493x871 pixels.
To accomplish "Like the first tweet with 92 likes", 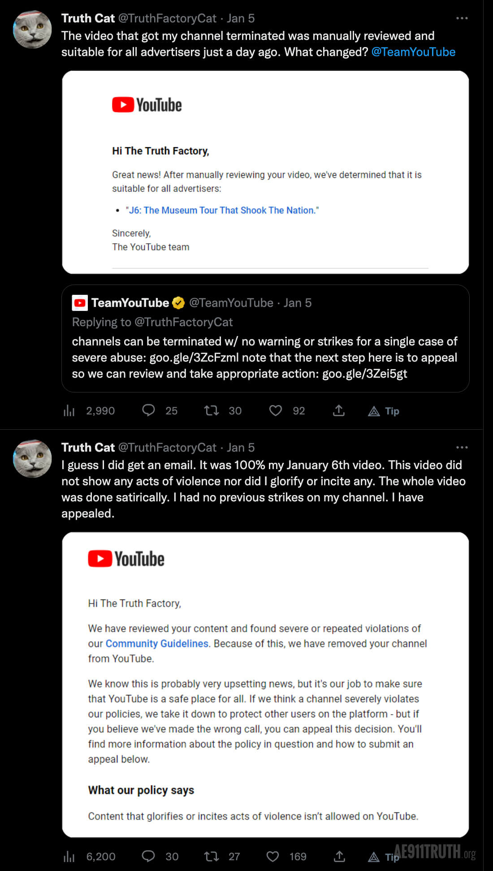I will (276, 410).
